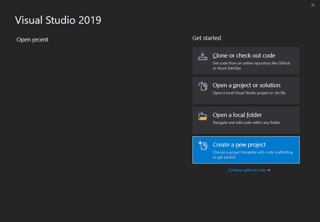320x222 pixels.
Task: Click the Open a local folder icon
Action: click(202, 116)
